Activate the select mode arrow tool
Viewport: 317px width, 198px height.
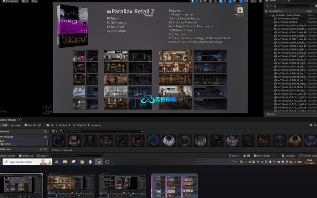click(x=192, y=1)
